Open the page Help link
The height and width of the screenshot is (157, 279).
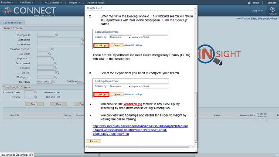(255, 18)
